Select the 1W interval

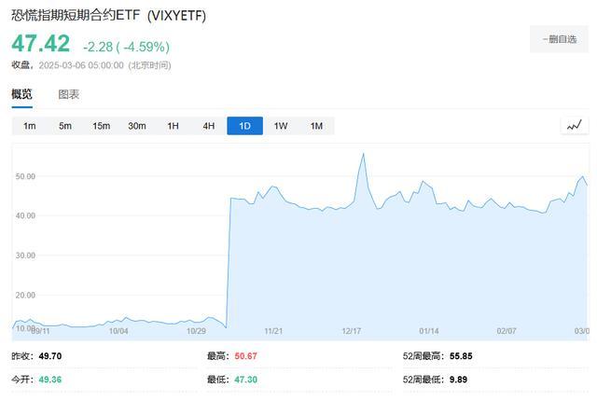(281, 126)
